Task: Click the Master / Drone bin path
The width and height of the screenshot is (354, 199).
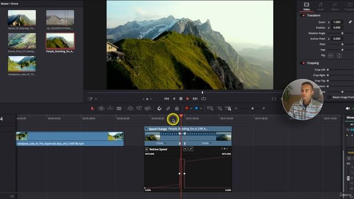Action: pyautogui.click(x=9, y=4)
